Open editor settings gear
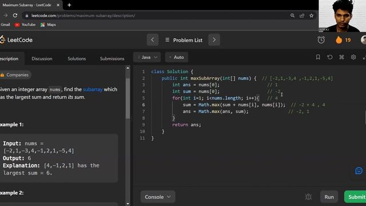This screenshot has height=206, width=366. point(353,57)
